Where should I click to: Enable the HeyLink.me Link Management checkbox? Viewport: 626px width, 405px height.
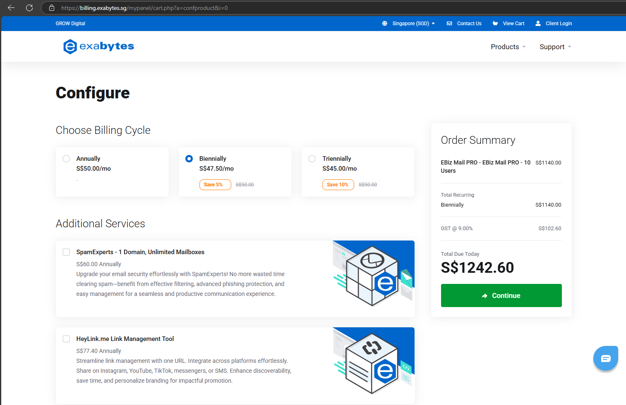[x=66, y=339]
